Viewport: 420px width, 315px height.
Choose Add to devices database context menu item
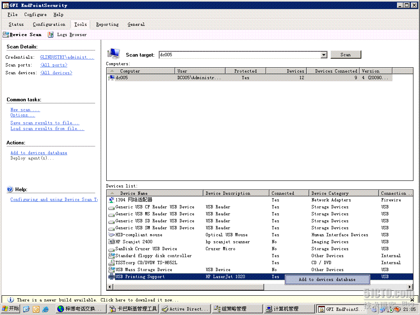[x=327, y=279]
